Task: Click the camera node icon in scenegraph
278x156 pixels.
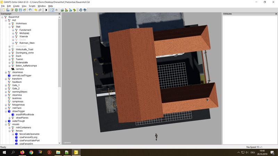Action: click(13, 69)
